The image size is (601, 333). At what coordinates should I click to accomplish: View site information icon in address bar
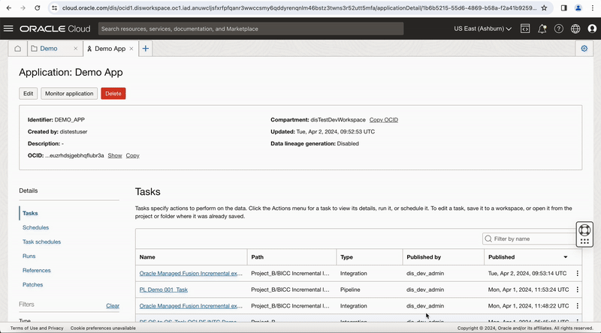(54, 7)
